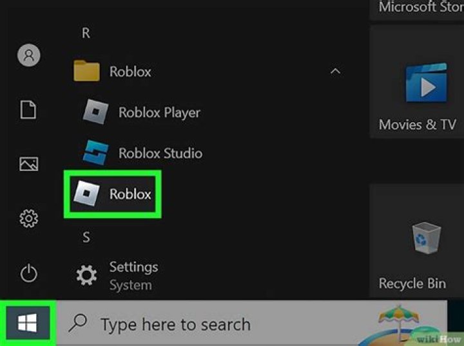Click the Power icon in the Start sidebar

(x=29, y=273)
